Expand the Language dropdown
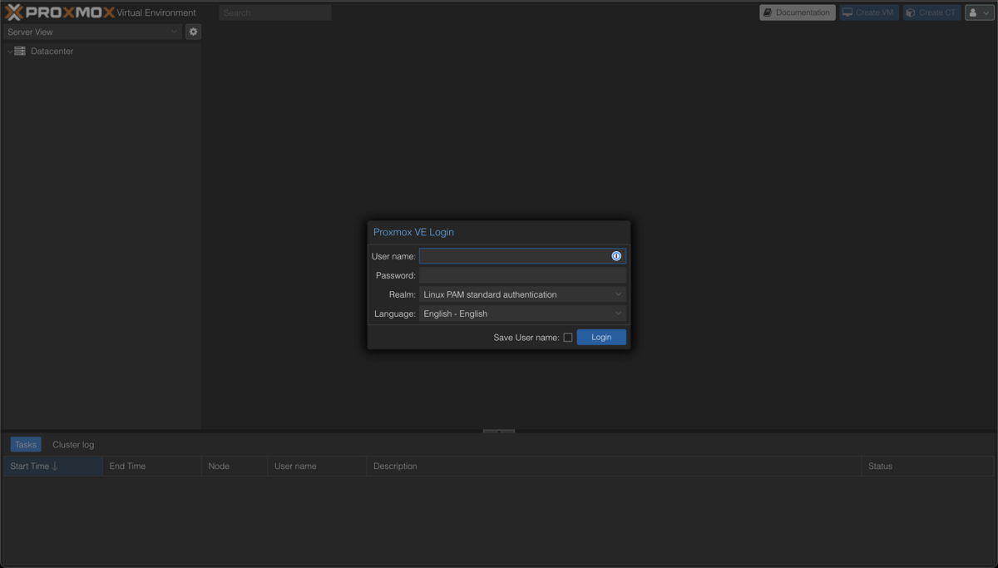 618,314
